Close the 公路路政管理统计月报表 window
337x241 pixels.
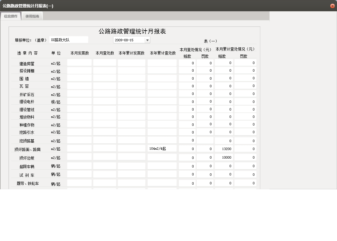pyautogui.click(x=332, y=6)
